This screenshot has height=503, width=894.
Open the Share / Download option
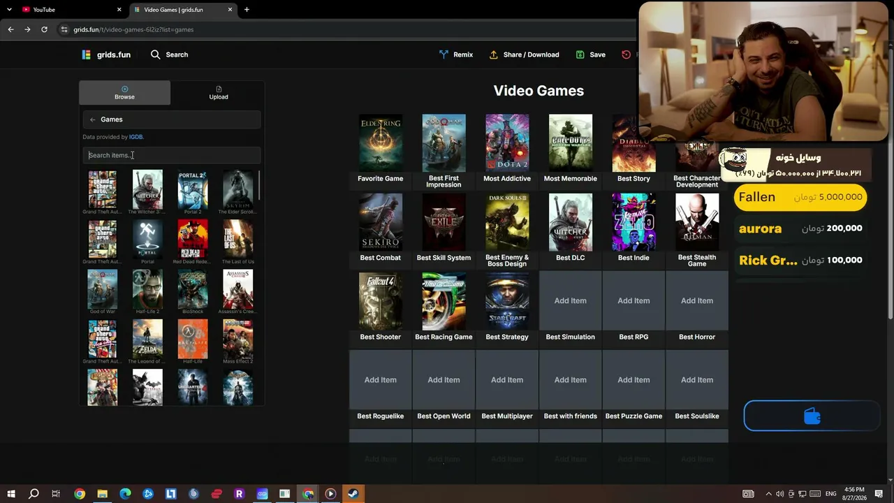[524, 54]
